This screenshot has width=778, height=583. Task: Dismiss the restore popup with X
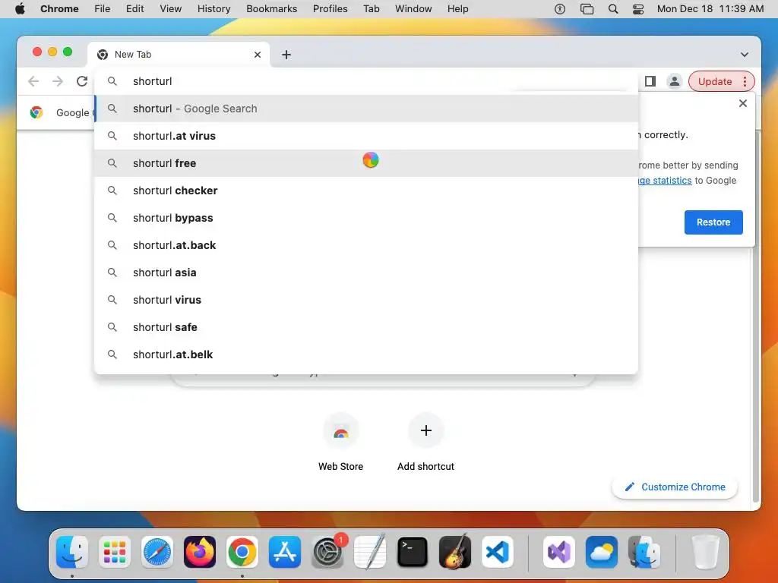pos(743,103)
